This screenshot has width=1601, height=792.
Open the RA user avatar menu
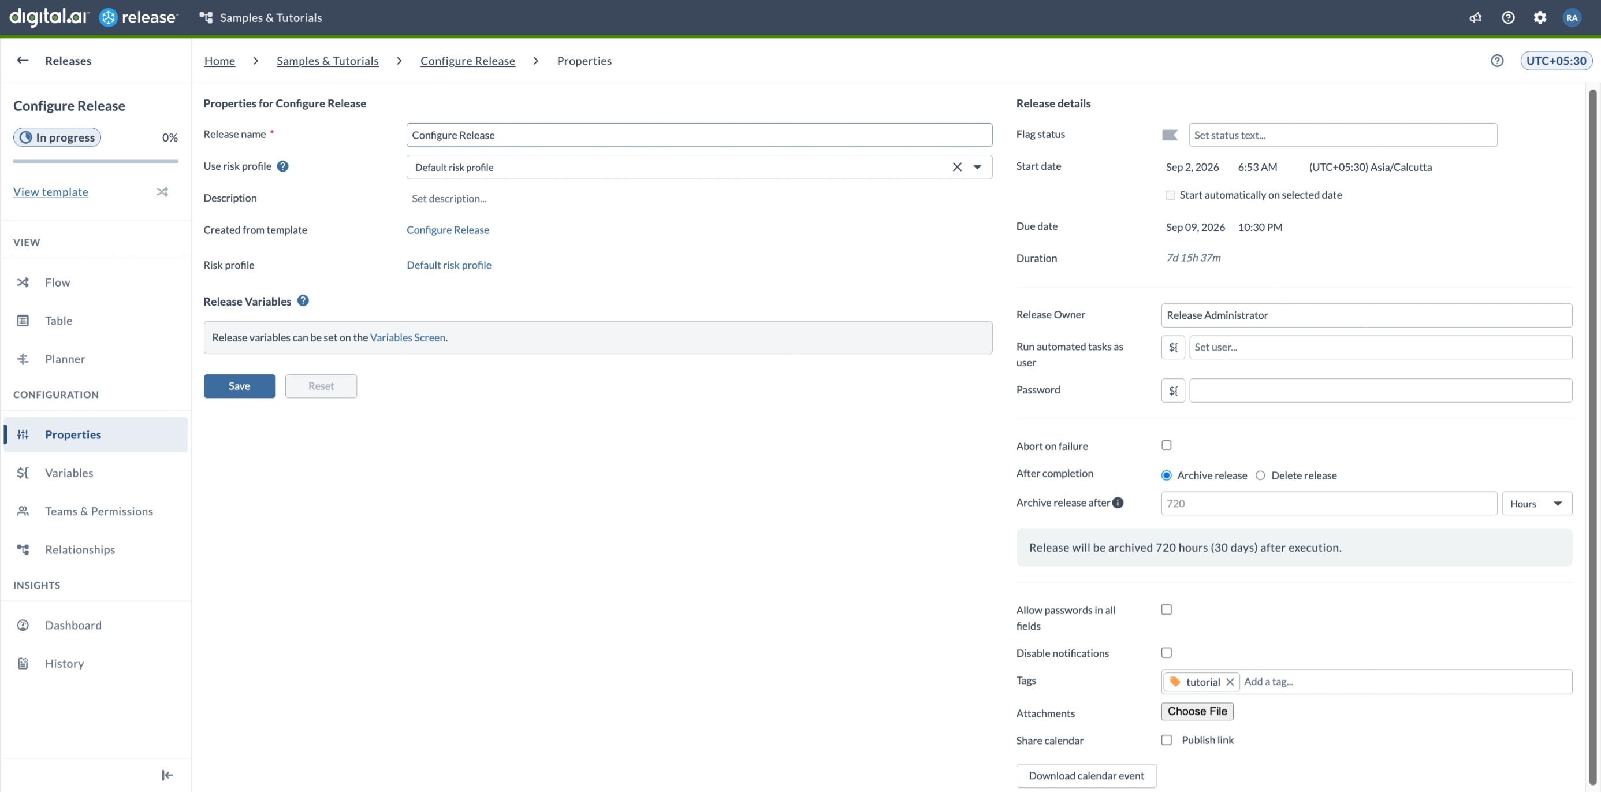[1572, 17]
